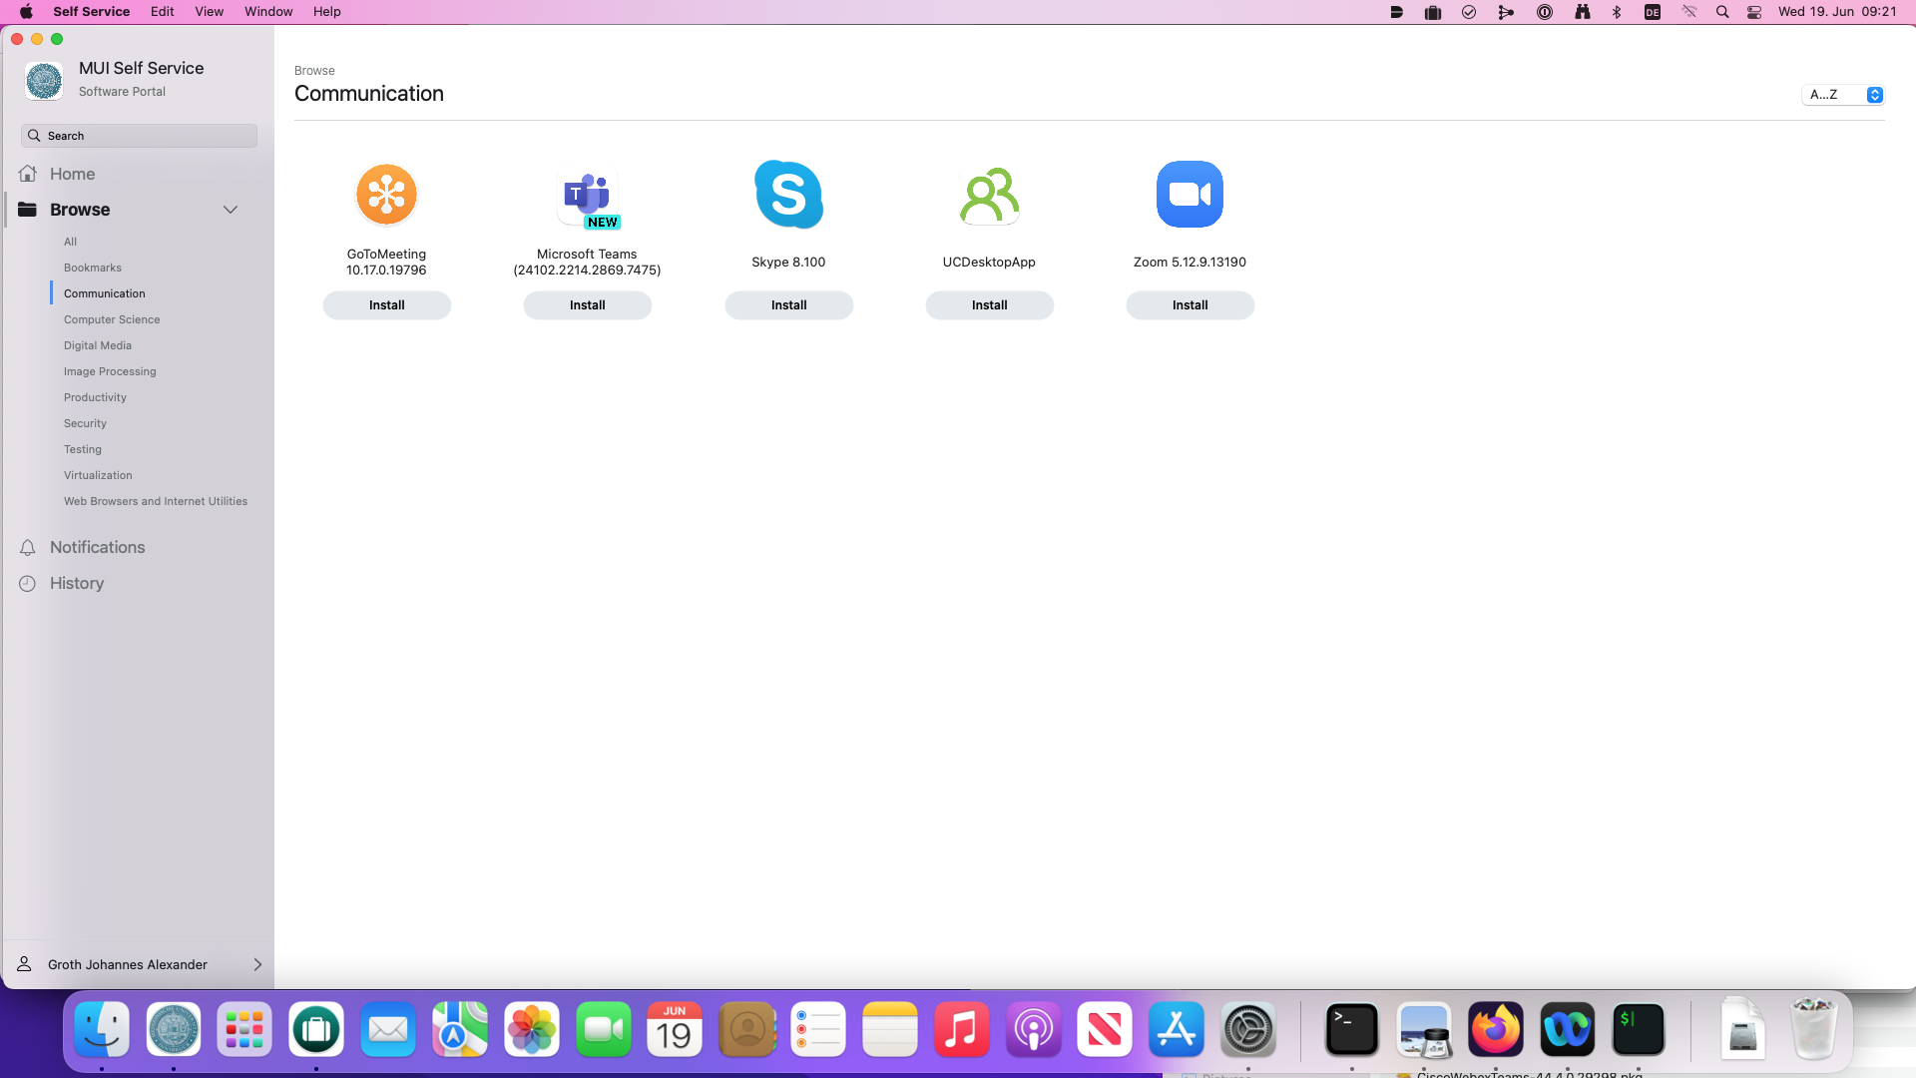Viewport: 1916px width, 1078px height.
Task: Open the Zoom app icon
Action: tap(1190, 194)
